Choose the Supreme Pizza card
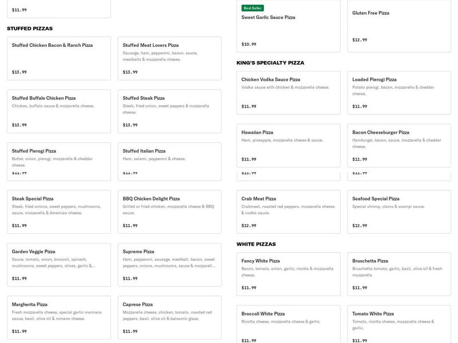Viewport: 458px width, 343px height. (x=169, y=264)
